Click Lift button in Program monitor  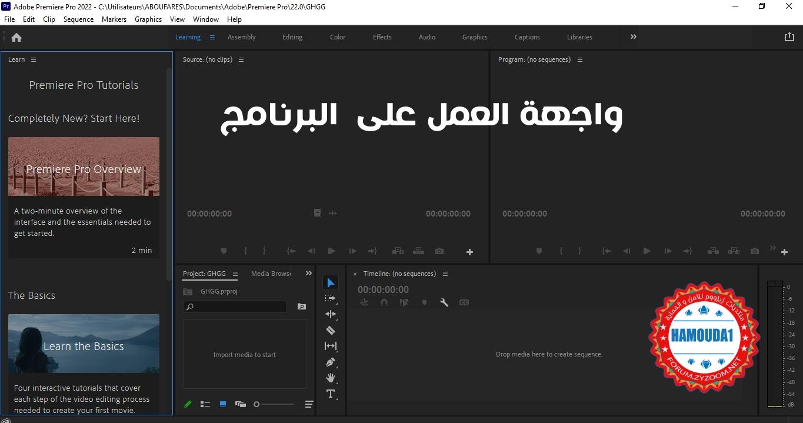pos(713,251)
